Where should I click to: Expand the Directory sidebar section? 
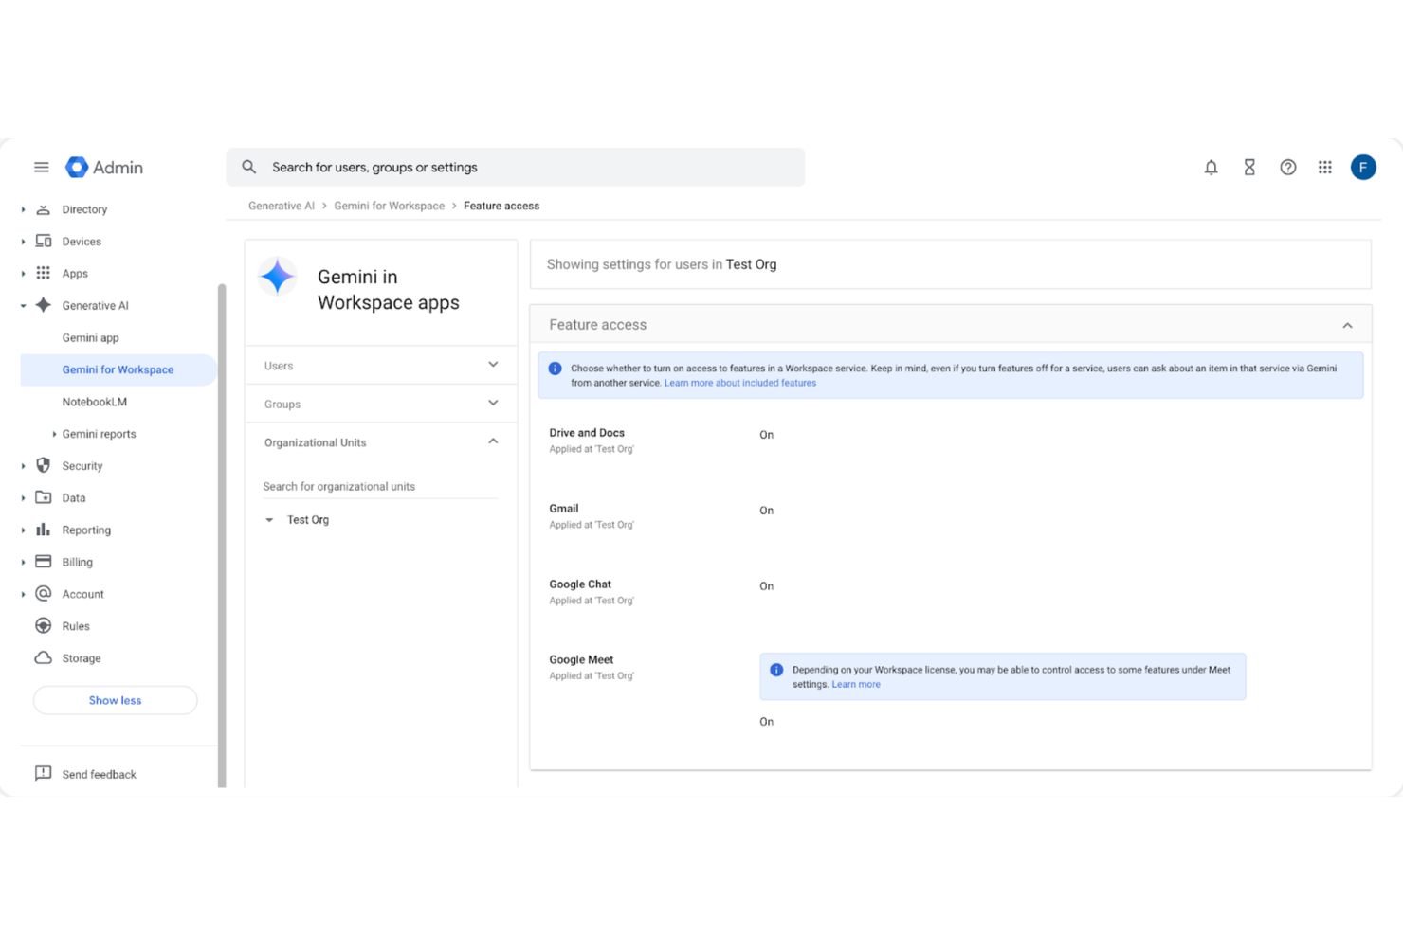(24, 209)
